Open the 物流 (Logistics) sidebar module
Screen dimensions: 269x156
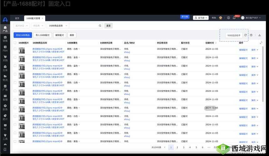pos(5,78)
